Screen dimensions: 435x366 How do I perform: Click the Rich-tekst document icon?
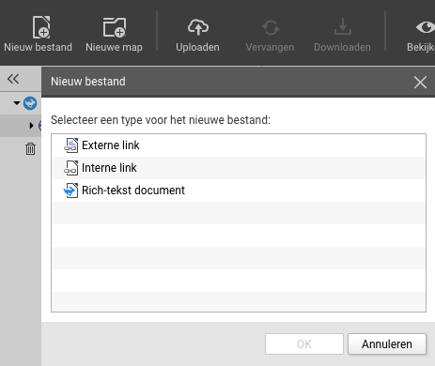pos(71,191)
